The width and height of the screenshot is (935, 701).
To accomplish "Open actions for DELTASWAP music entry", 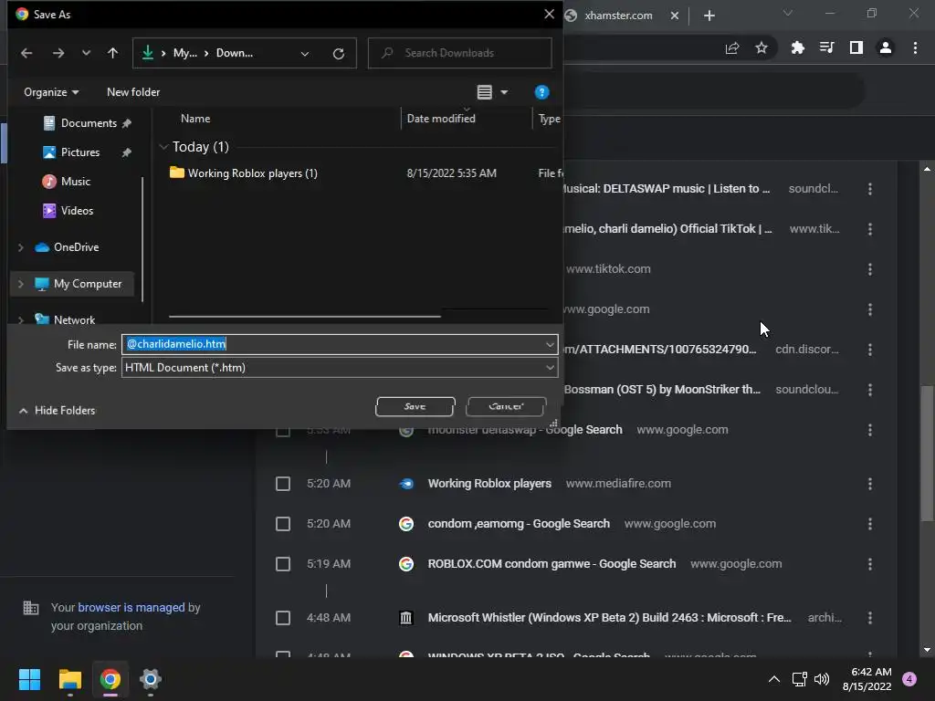I will click(870, 189).
